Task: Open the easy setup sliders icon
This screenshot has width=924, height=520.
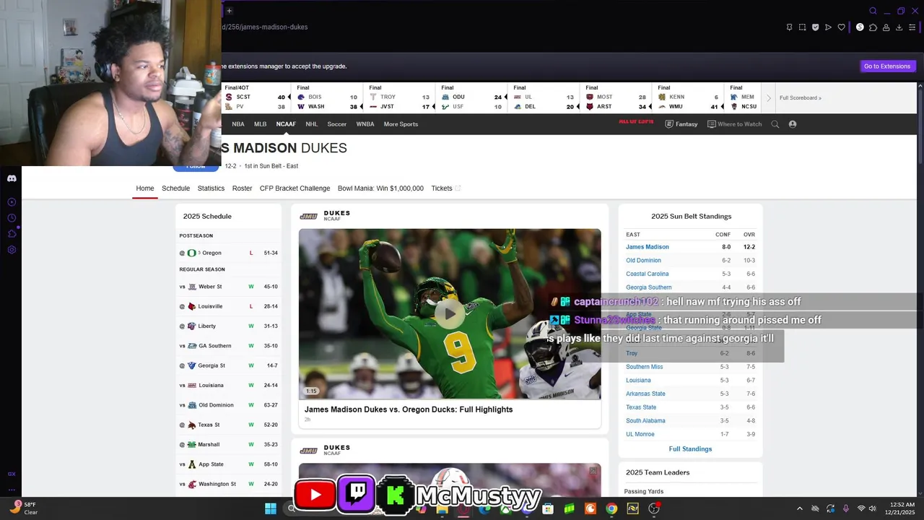Action: 912,27
